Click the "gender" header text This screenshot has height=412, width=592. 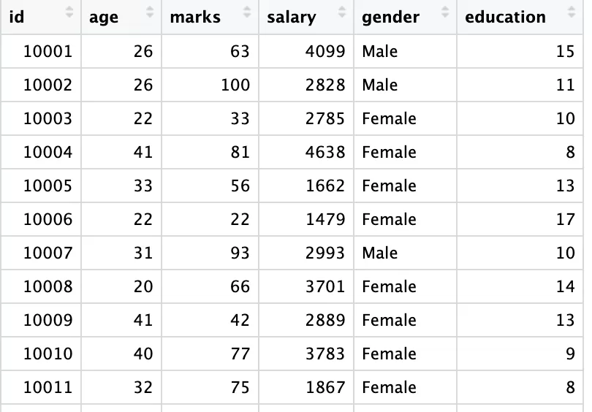[x=390, y=18]
